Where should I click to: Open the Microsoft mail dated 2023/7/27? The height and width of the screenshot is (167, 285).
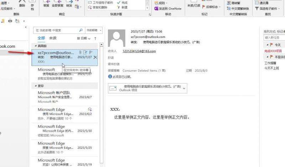coord(65,74)
